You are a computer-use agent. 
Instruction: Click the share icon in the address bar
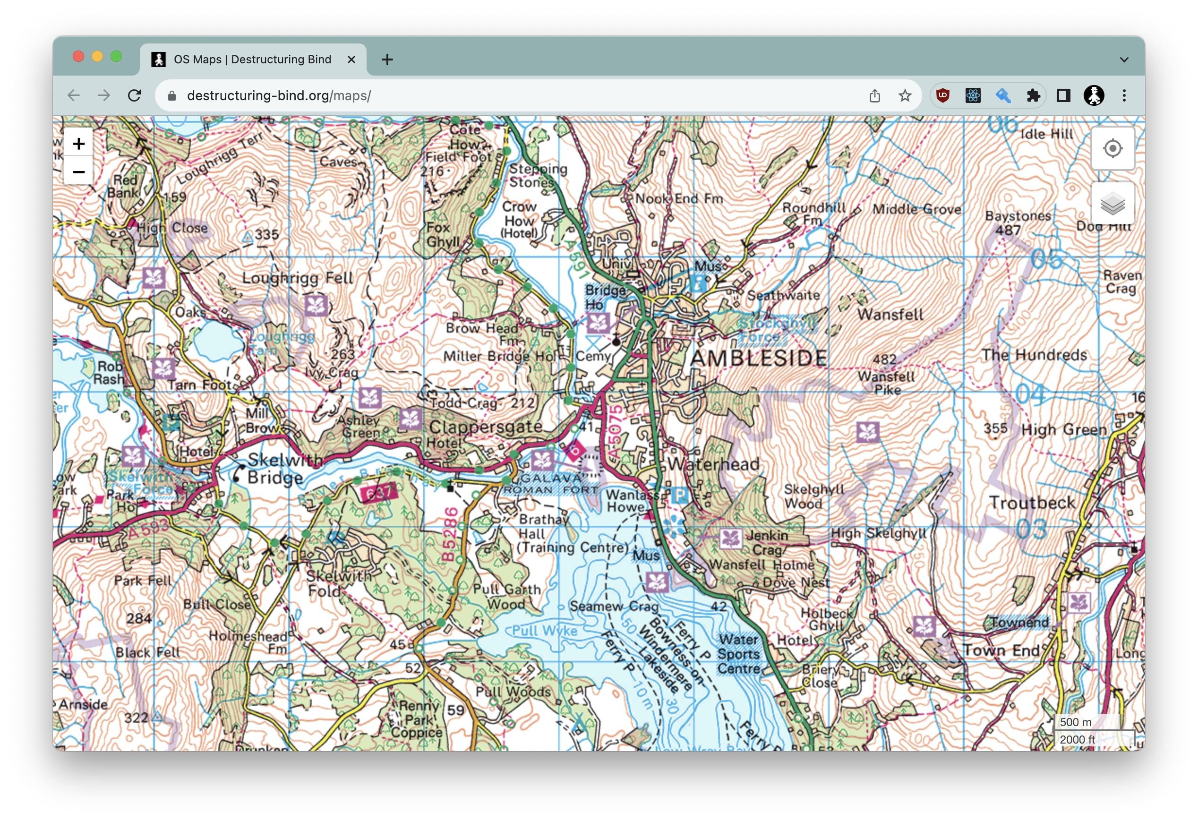pyautogui.click(x=874, y=95)
